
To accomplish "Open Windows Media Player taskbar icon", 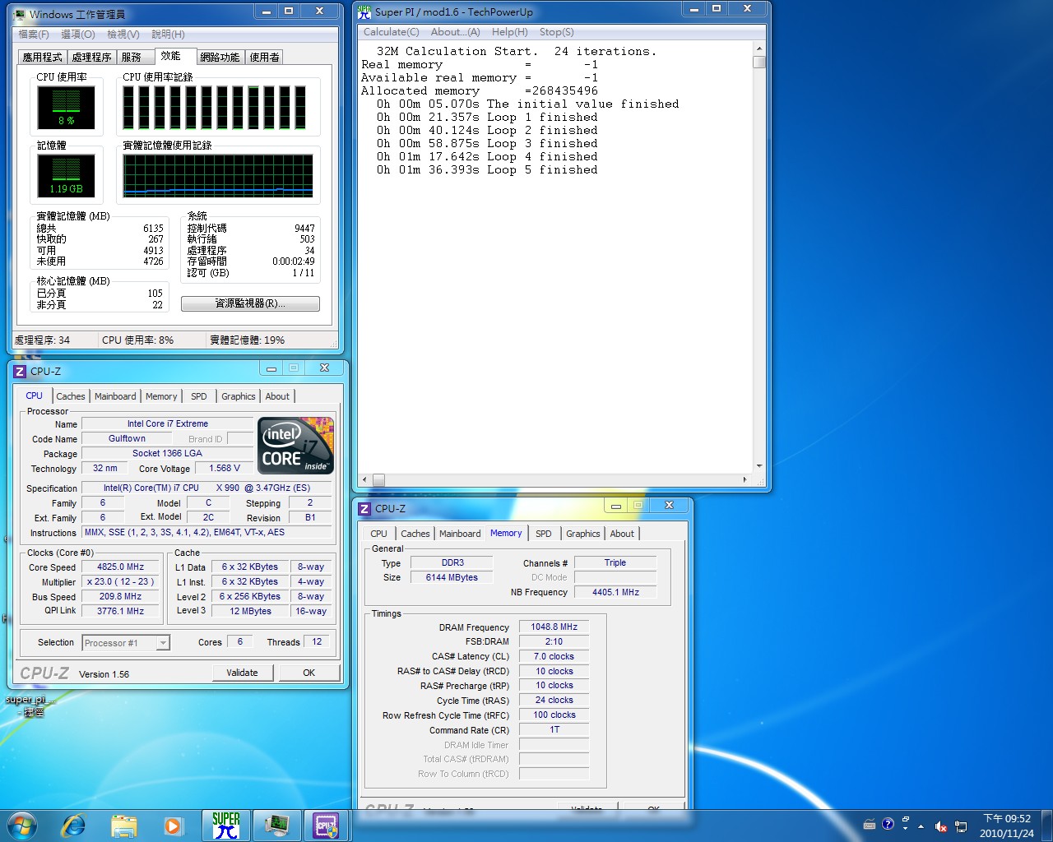I will pyautogui.click(x=173, y=826).
